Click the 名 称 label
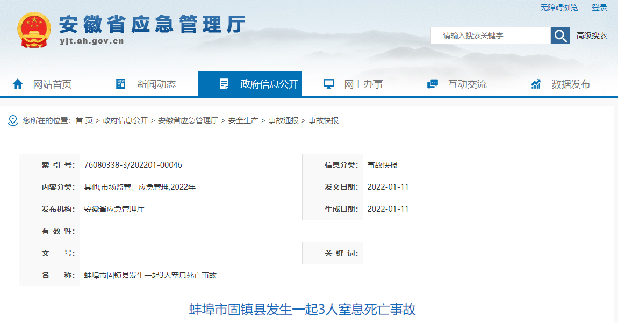This screenshot has width=618, height=323. pos(58,275)
